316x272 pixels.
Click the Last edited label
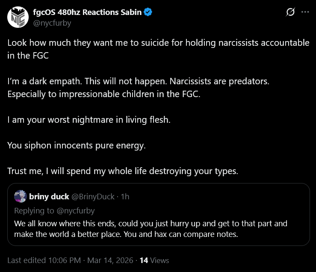click(x=27, y=260)
